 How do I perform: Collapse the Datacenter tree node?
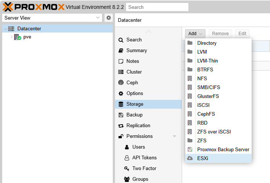point(5,29)
